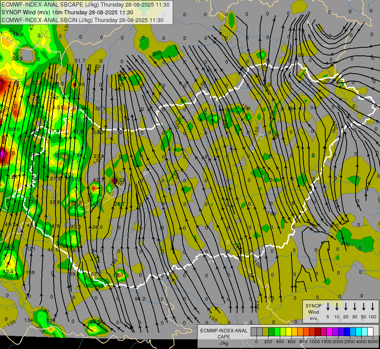The image size is (380, 349).
Task: Click the '1500' tick label on colour scale
Action: pos(326,342)
